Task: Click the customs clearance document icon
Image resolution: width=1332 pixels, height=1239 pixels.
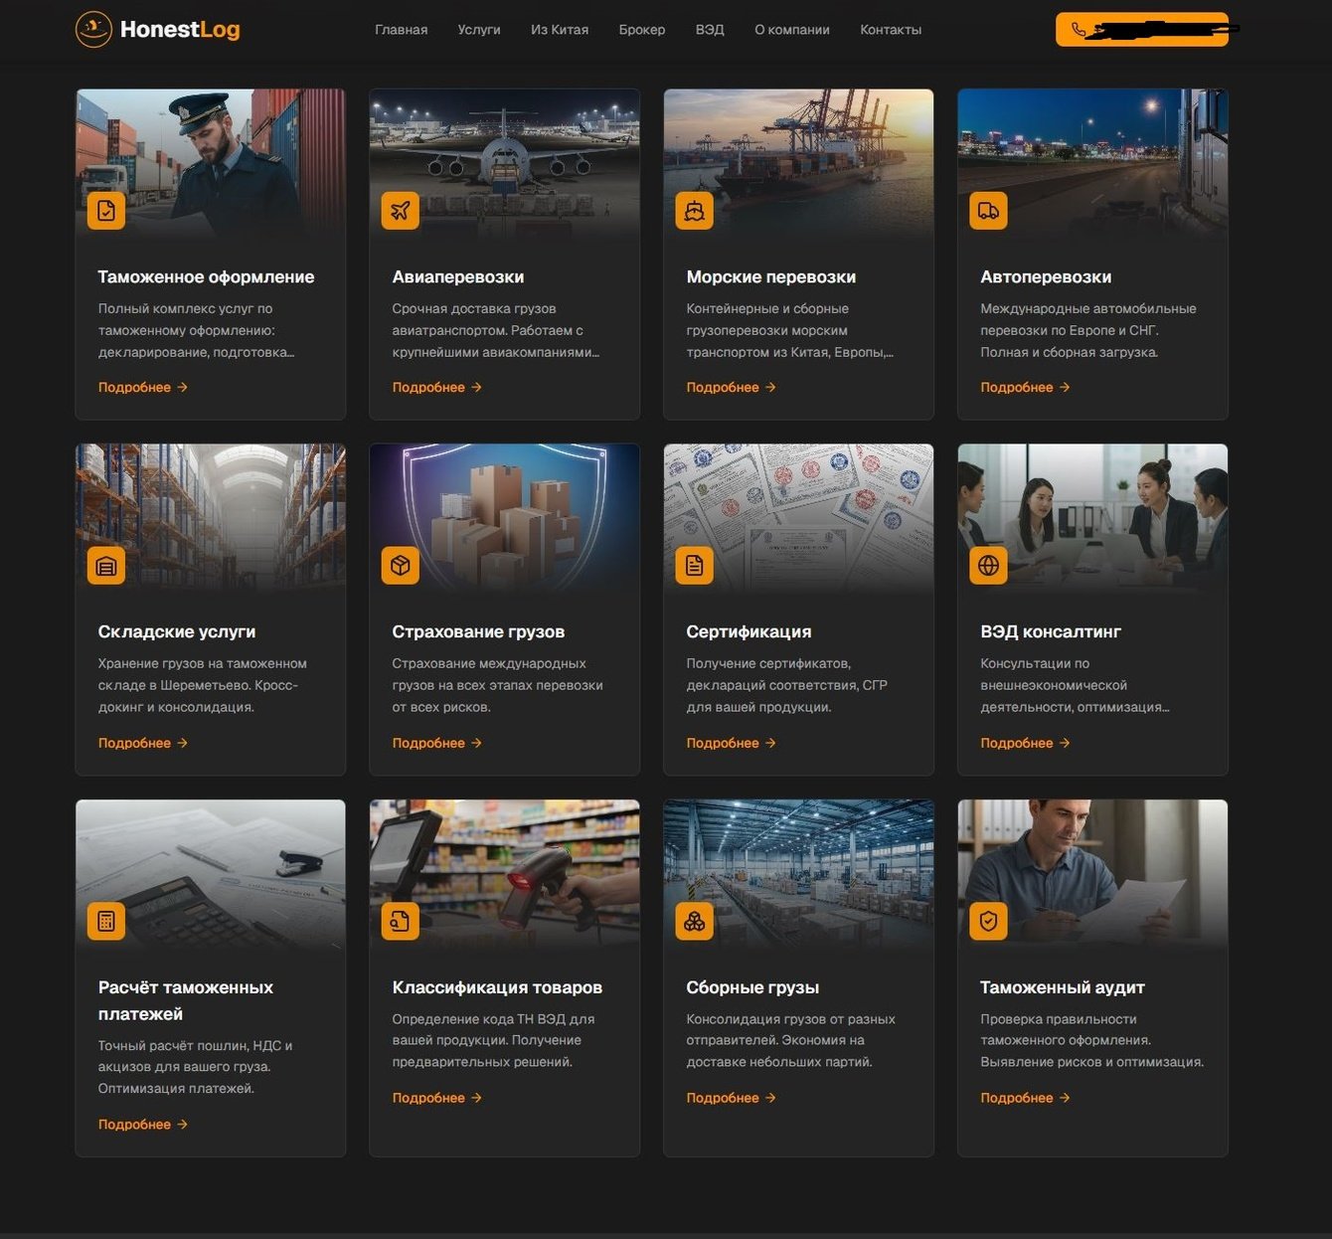Action: tap(106, 211)
